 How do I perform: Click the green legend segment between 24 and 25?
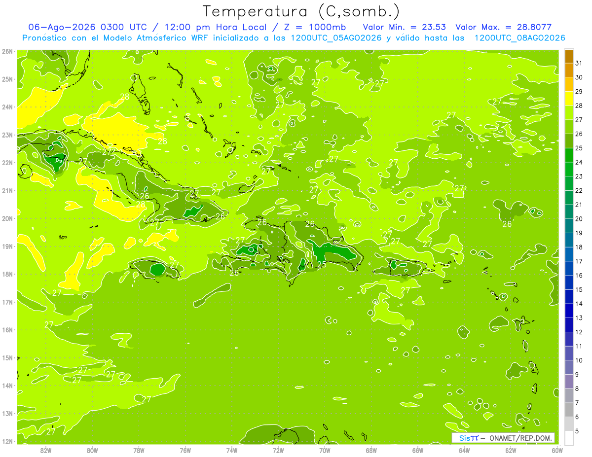coord(569,155)
